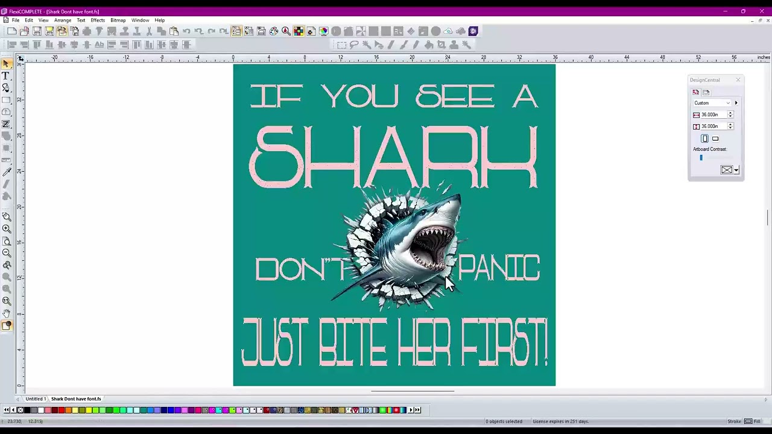
Task: Click the Cut scissors icon
Action: pyautogui.click(x=149, y=31)
